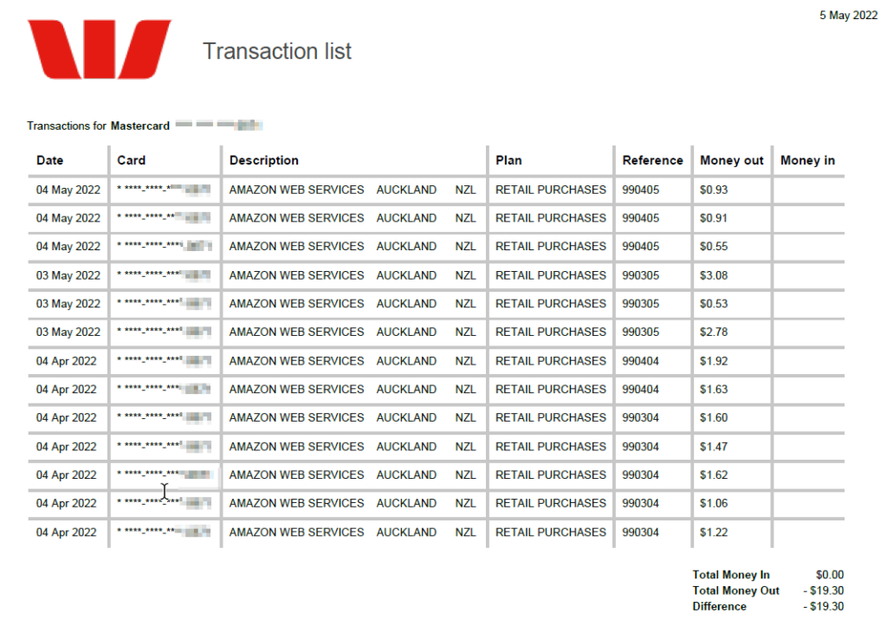This screenshot has height=626, width=887.
Task: Click RETAIL PURCHASES in the $1.60 row
Action: click(550, 417)
